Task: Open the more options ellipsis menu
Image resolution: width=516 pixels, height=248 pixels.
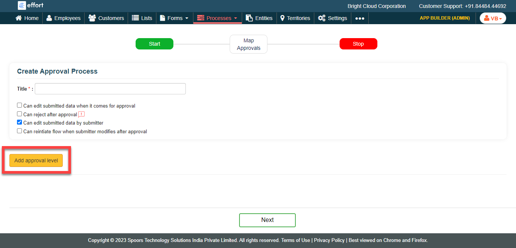Action: [360, 18]
